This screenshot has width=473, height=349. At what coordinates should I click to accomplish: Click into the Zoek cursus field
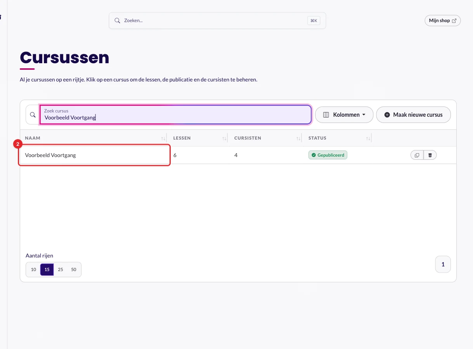tap(175, 115)
